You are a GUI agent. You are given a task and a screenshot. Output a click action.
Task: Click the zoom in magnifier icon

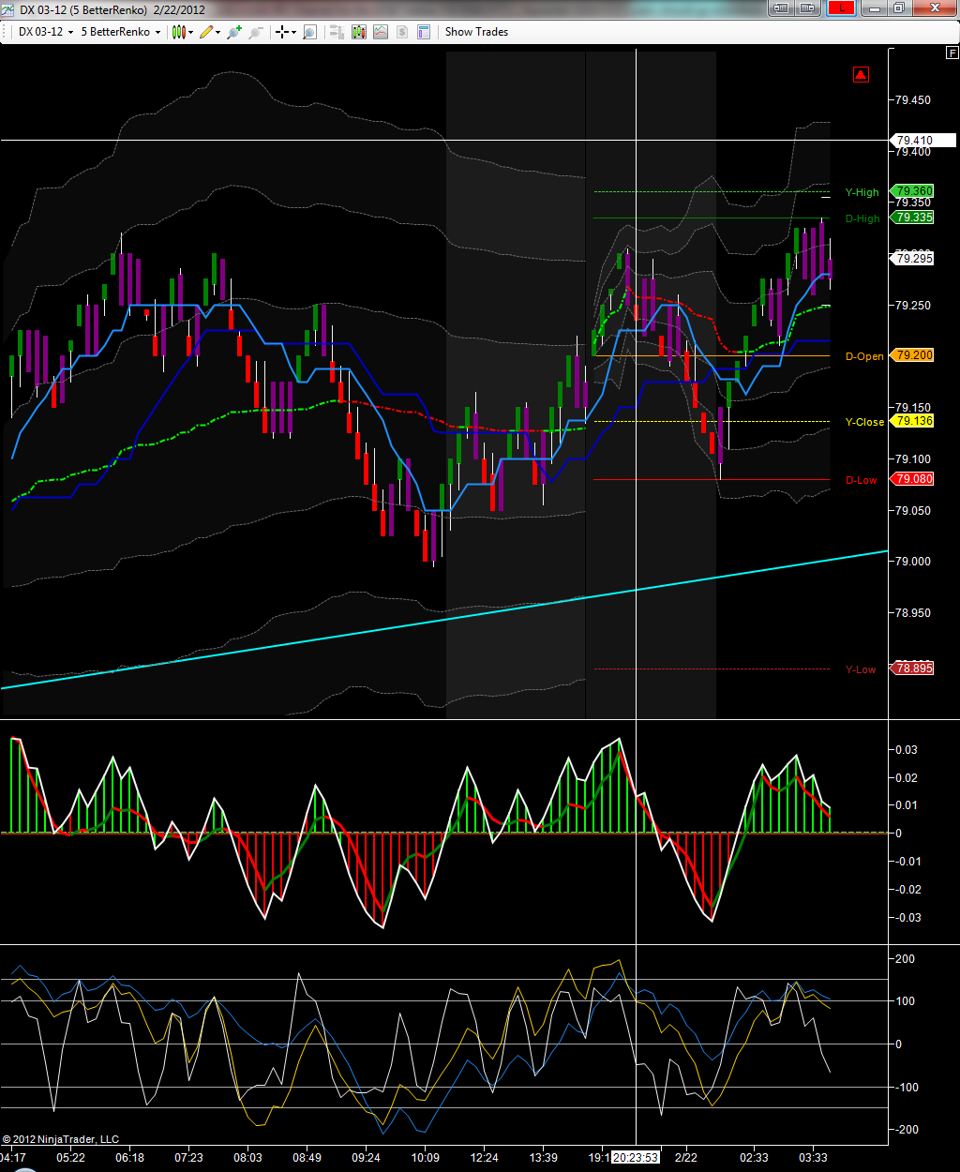point(234,32)
